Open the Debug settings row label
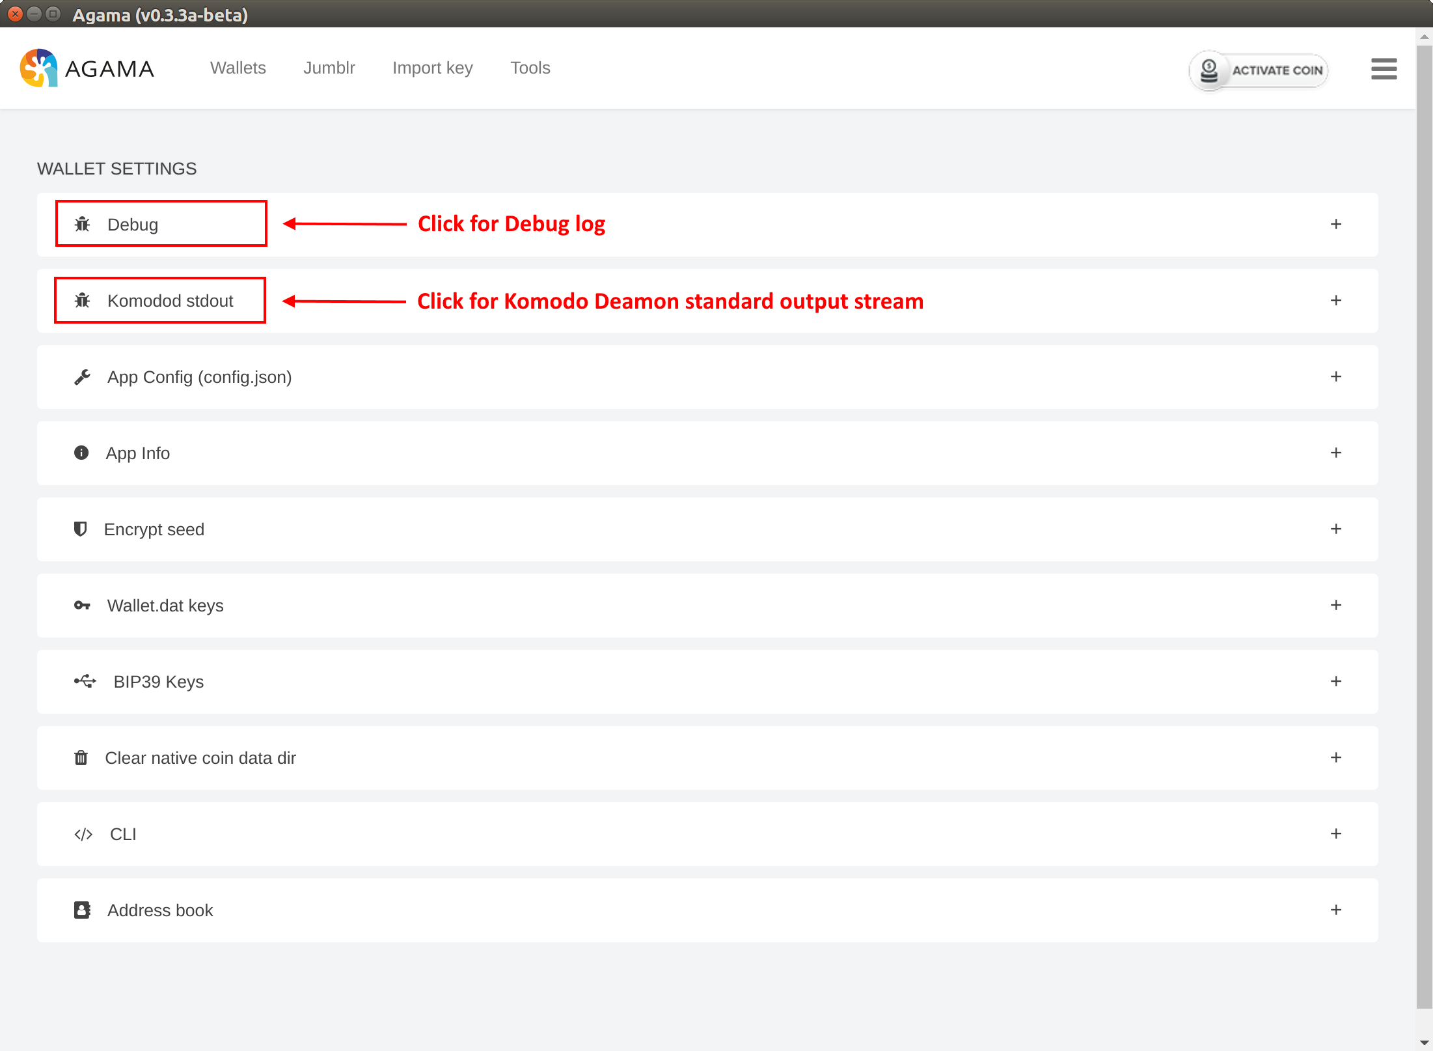This screenshot has width=1433, height=1051. coord(133,225)
